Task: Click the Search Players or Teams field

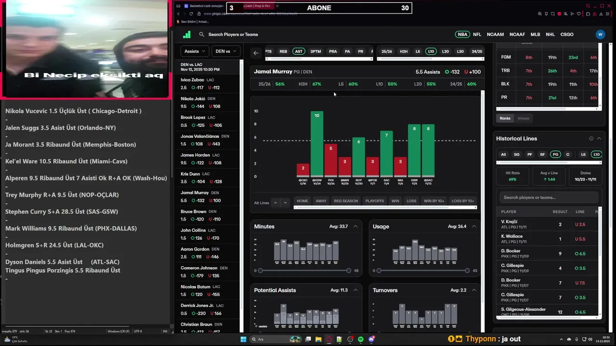Action: [x=234, y=35]
